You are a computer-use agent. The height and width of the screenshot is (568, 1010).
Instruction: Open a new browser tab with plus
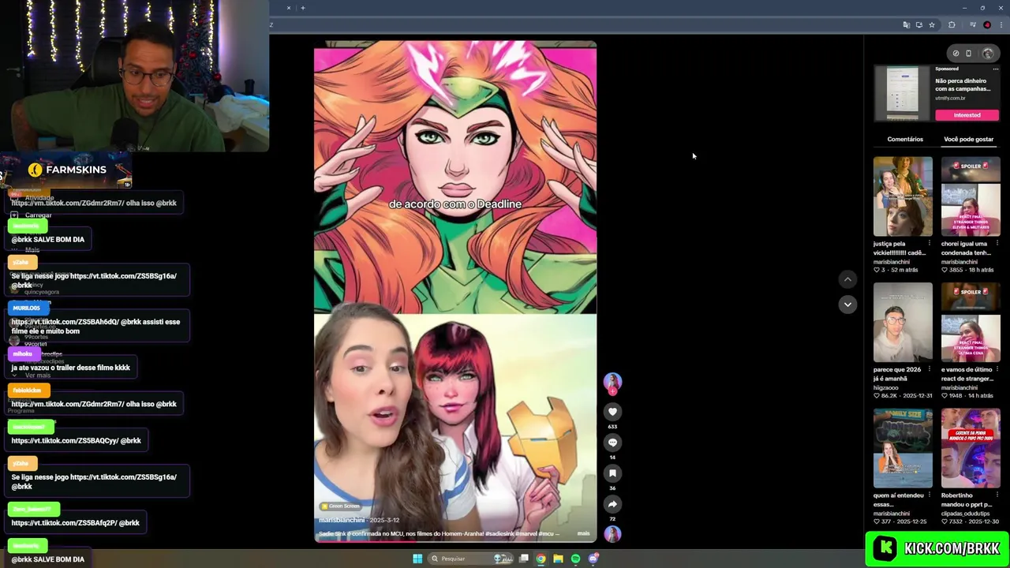[x=303, y=8]
